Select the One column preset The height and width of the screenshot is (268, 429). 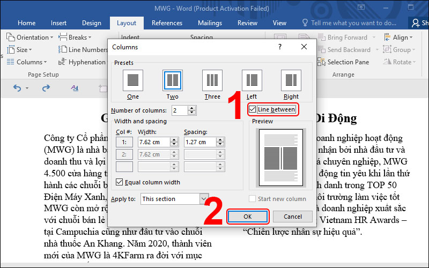(132, 80)
